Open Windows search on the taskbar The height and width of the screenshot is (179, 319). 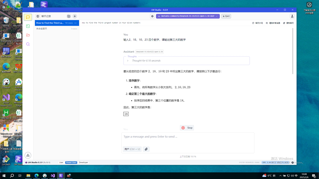tap(12, 176)
